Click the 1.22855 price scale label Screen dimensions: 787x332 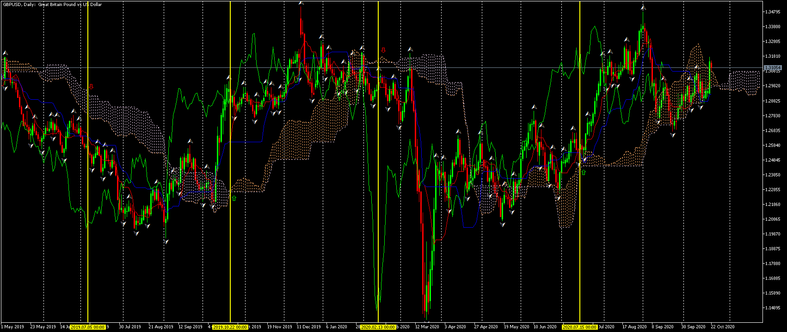(x=773, y=189)
